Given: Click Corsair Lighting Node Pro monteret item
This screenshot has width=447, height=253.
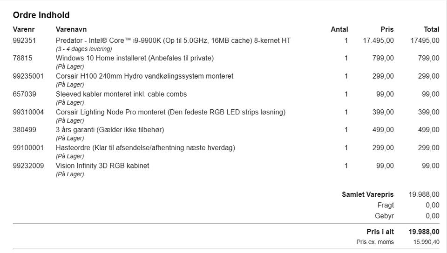Looking at the screenshot, I should (170, 112).
